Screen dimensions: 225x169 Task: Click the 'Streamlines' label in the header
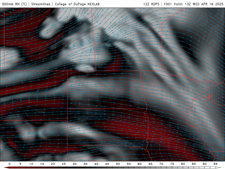41,4
